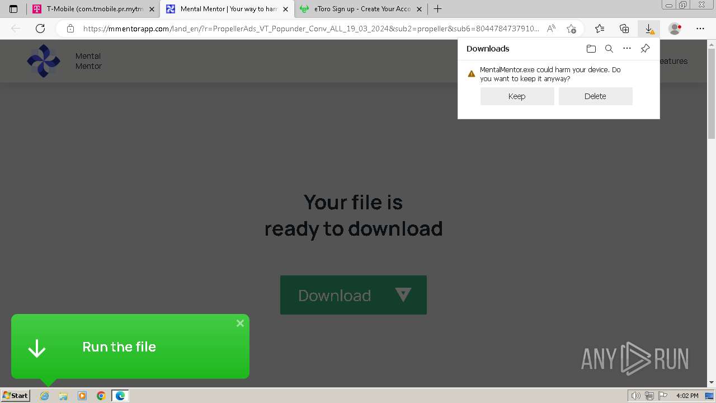Open Settings and more menu
This screenshot has height=403, width=716.
(x=700, y=29)
